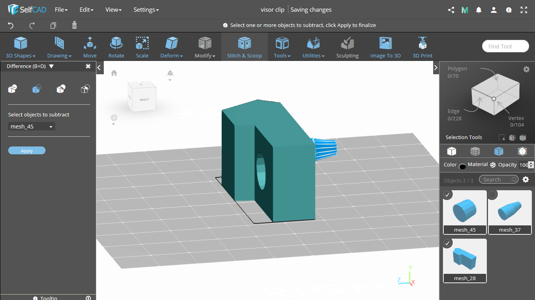535x300 pixels.
Task: Click the RIGHT face of view cube
Action: [145, 100]
